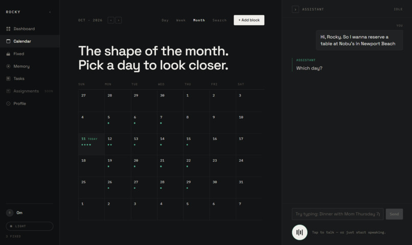
Task: Select October 31 in the calendar
Action: coord(249,187)
